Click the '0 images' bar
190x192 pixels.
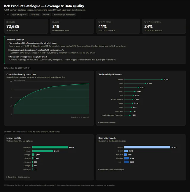tap(50, 147)
